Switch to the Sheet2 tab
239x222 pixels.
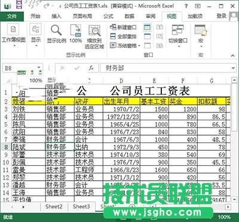(x=54, y=206)
